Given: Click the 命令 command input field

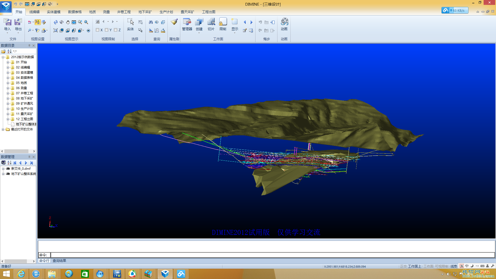Looking at the screenshot, I should [x=273, y=255].
